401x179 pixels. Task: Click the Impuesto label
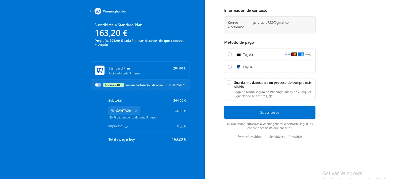click(x=115, y=126)
